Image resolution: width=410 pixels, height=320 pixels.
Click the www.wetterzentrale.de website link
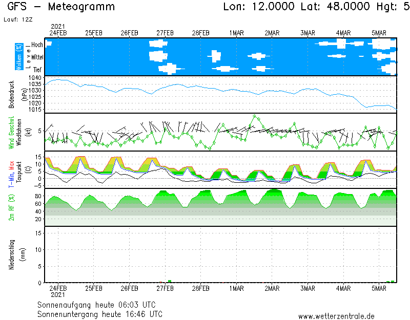pyautogui.click(x=336, y=316)
